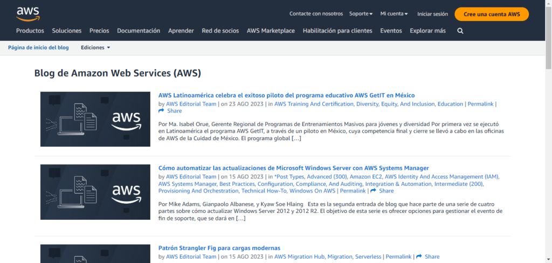
Task: Open Windows On AWS category link
Action: pyautogui.click(x=313, y=191)
